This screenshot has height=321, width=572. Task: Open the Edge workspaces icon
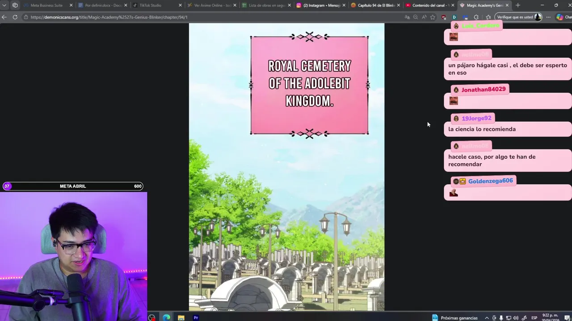coord(15,5)
